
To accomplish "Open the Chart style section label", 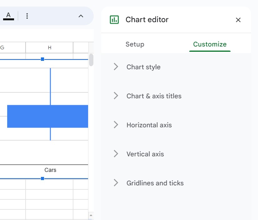I will click(x=143, y=67).
